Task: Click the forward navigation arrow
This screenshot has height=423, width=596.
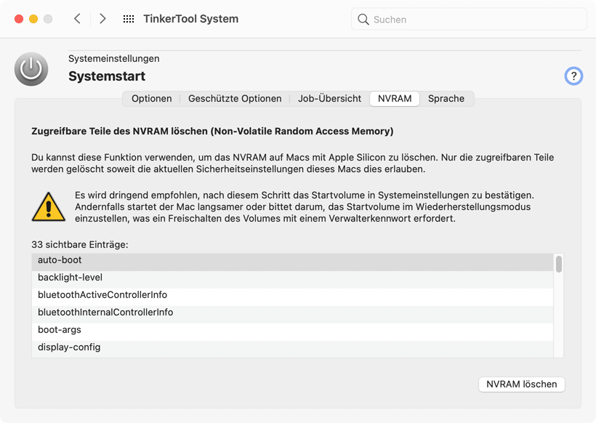Action: (102, 19)
